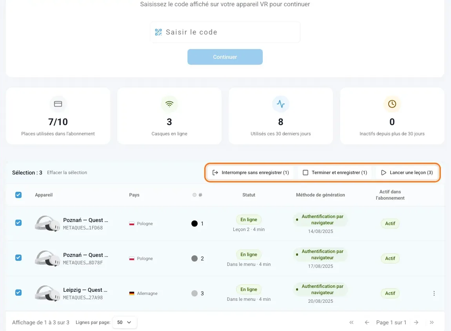
Task: Click the Poland flag in the 1FD68 row
Action: click(132, 224)
